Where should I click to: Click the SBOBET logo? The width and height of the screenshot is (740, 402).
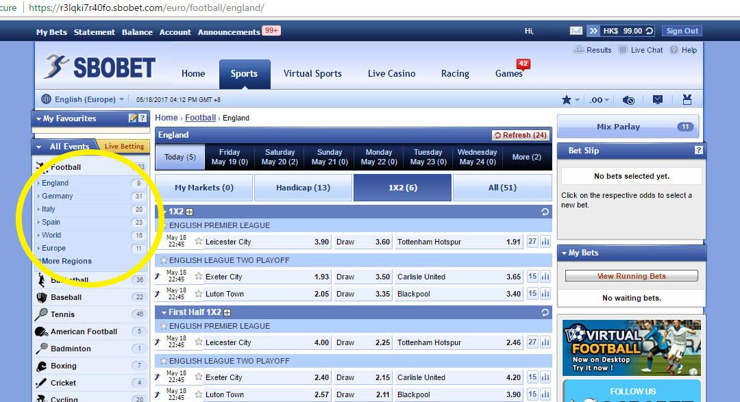100,67
